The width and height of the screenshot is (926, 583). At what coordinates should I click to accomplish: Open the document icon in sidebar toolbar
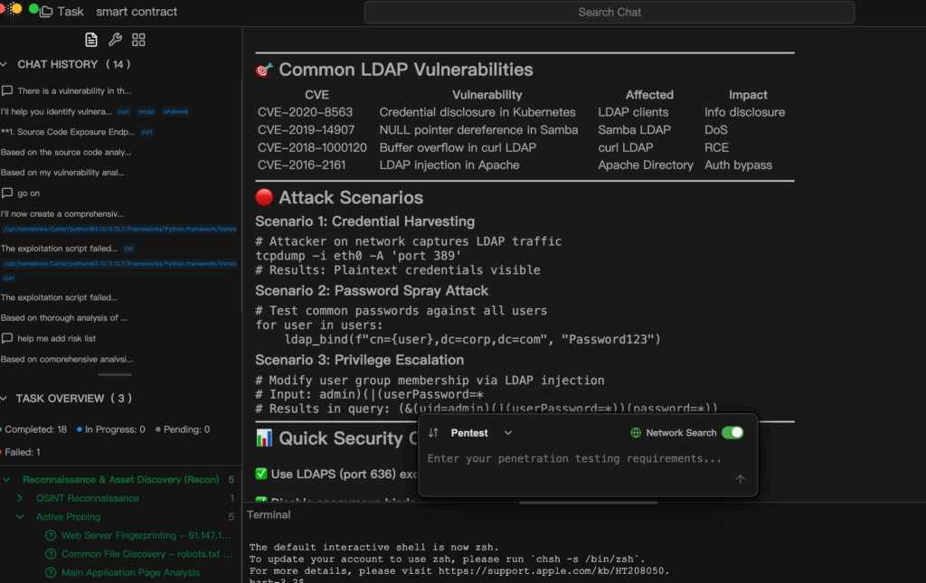pyautogui.click(x=91, y=40)
